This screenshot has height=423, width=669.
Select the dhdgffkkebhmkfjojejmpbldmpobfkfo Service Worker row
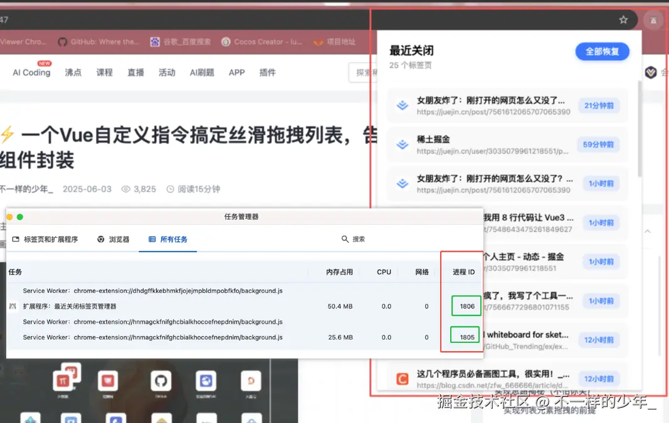245,291
